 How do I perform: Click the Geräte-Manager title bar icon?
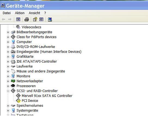(x=3, y=5)
